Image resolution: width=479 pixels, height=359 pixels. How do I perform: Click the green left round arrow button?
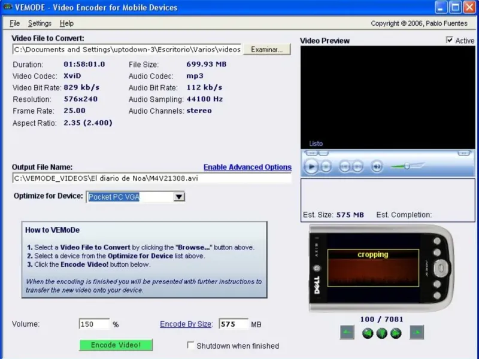point(368,333)
